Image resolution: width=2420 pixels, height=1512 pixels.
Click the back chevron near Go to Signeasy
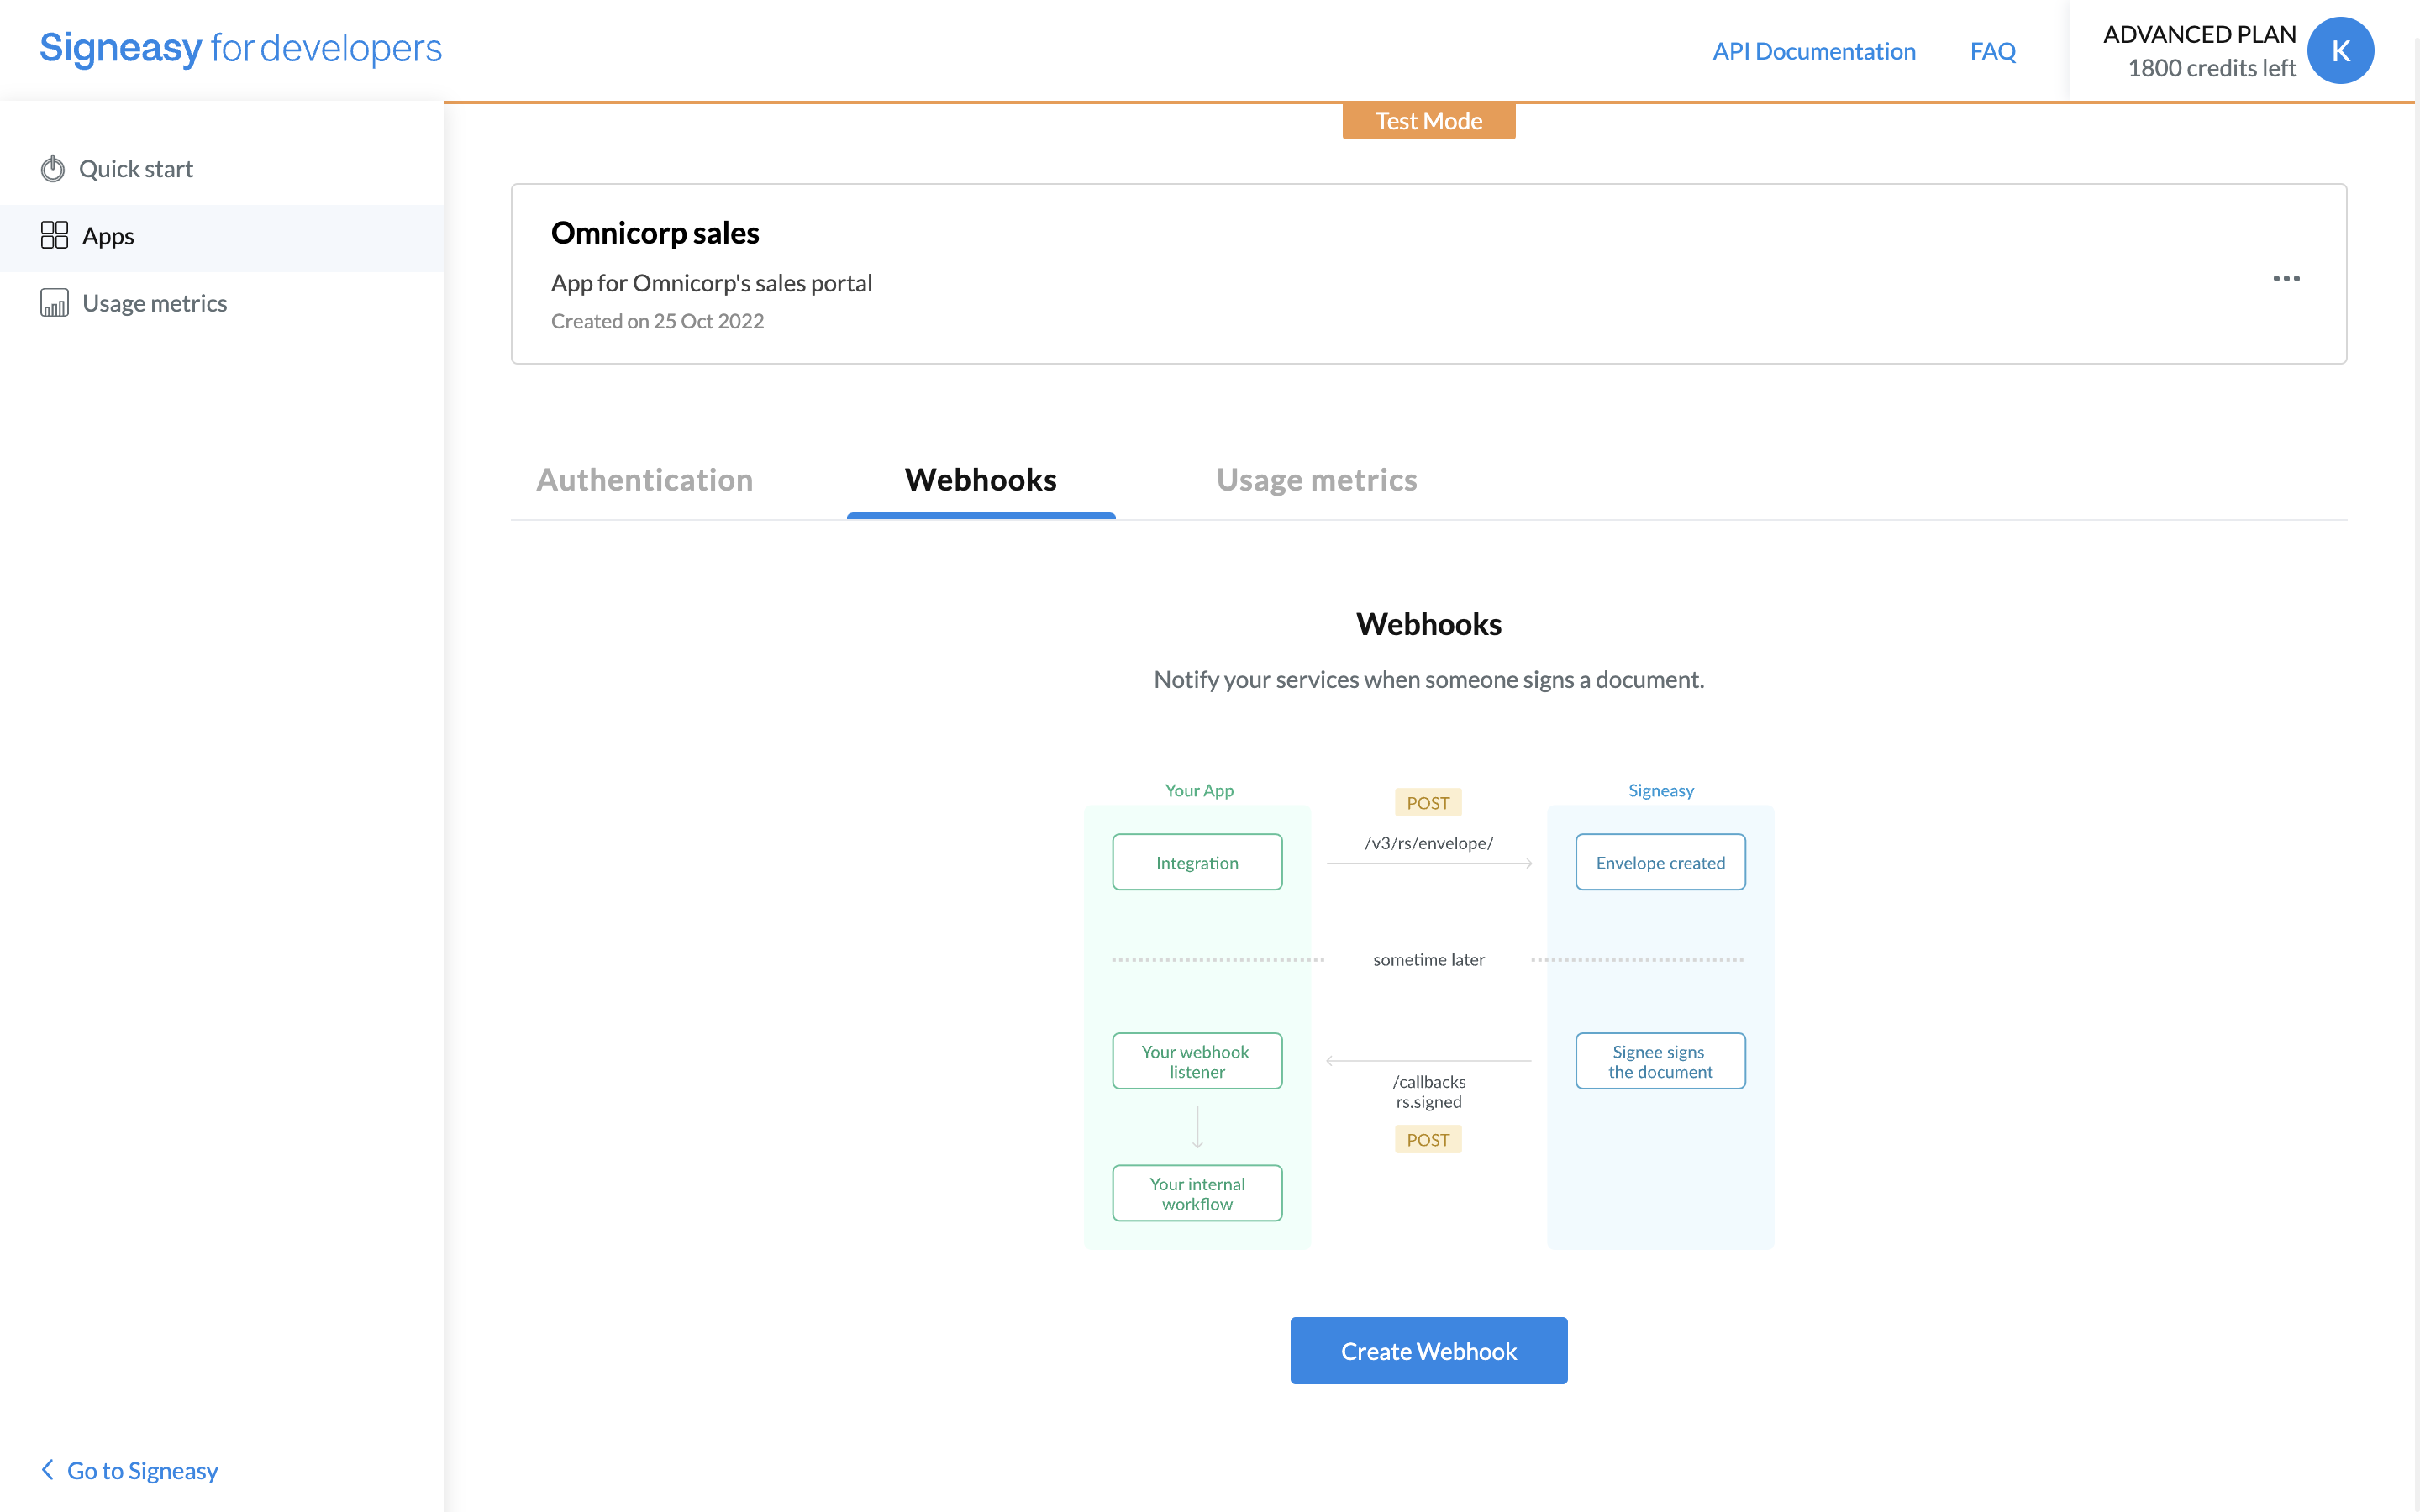pyautogui.click(x=47, y=1469)
